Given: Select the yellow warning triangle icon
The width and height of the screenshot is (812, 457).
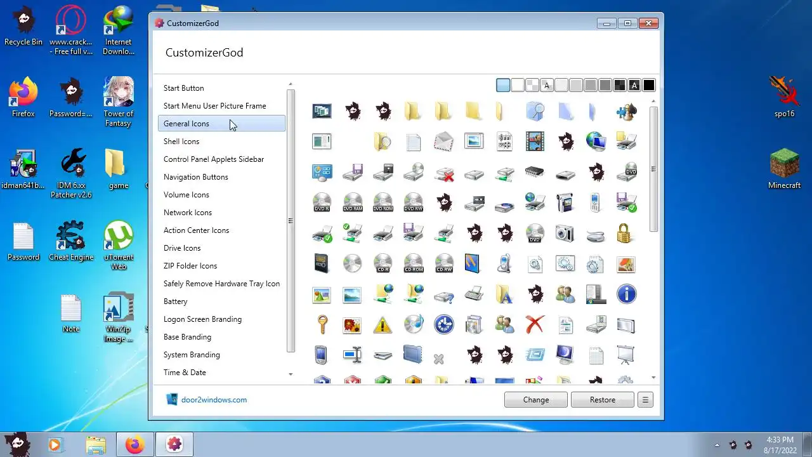Looking at the screenshot, I should pos(383,324).
